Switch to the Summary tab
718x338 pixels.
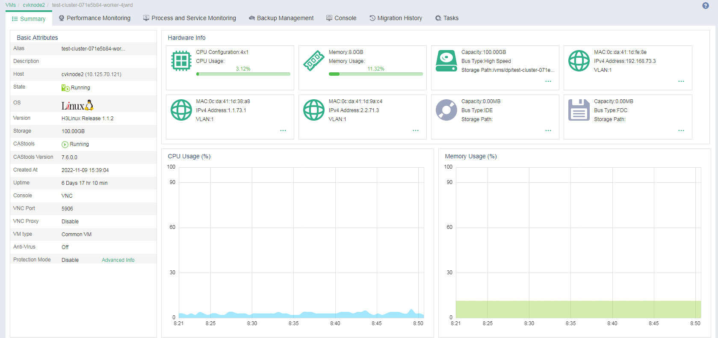[x=29, y=19]
